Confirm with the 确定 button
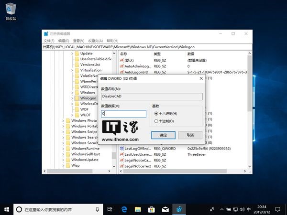Image resolution: width=287 pixels, height=215 pixels. (163, 135)
